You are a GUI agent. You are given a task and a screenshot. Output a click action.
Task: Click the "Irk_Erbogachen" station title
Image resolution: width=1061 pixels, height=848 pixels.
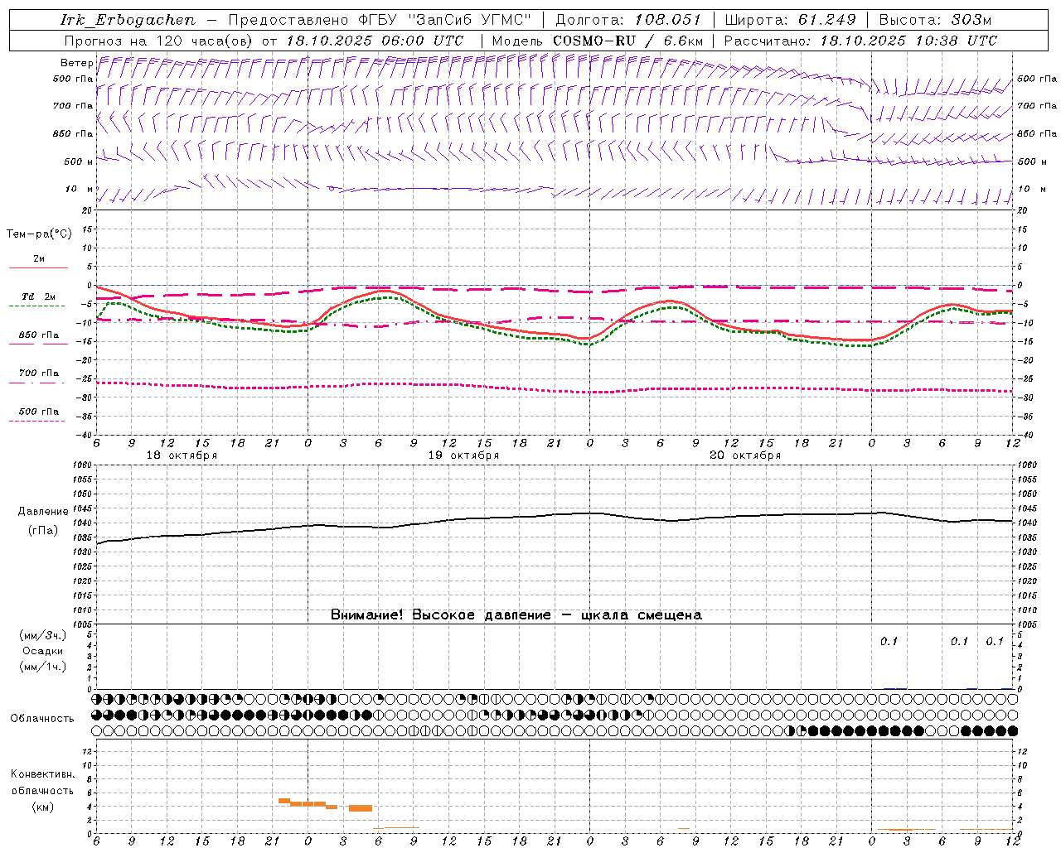[128, 20]
